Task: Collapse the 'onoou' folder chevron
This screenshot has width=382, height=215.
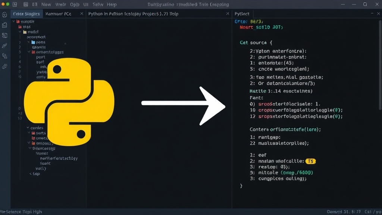Action: coord(29,143)
